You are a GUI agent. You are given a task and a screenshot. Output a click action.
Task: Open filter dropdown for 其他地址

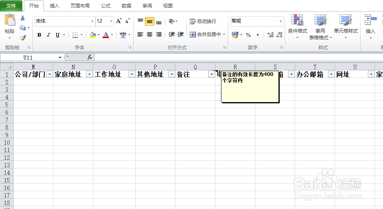coord(172,74)
